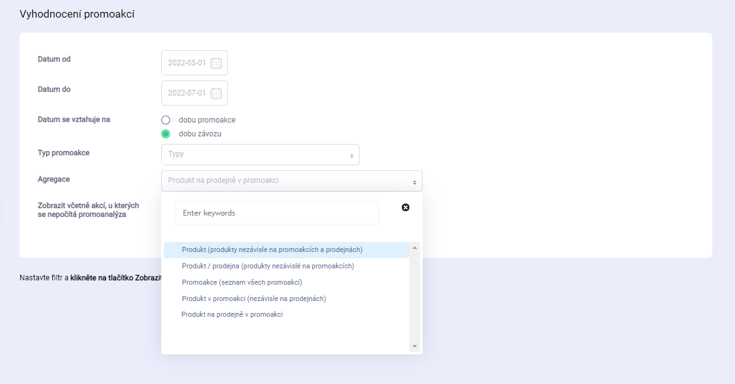This screenshot has height=384, width=735.
Task: Select the 'dobu promoakce' radio button
Action: click(x=166, y=120)
